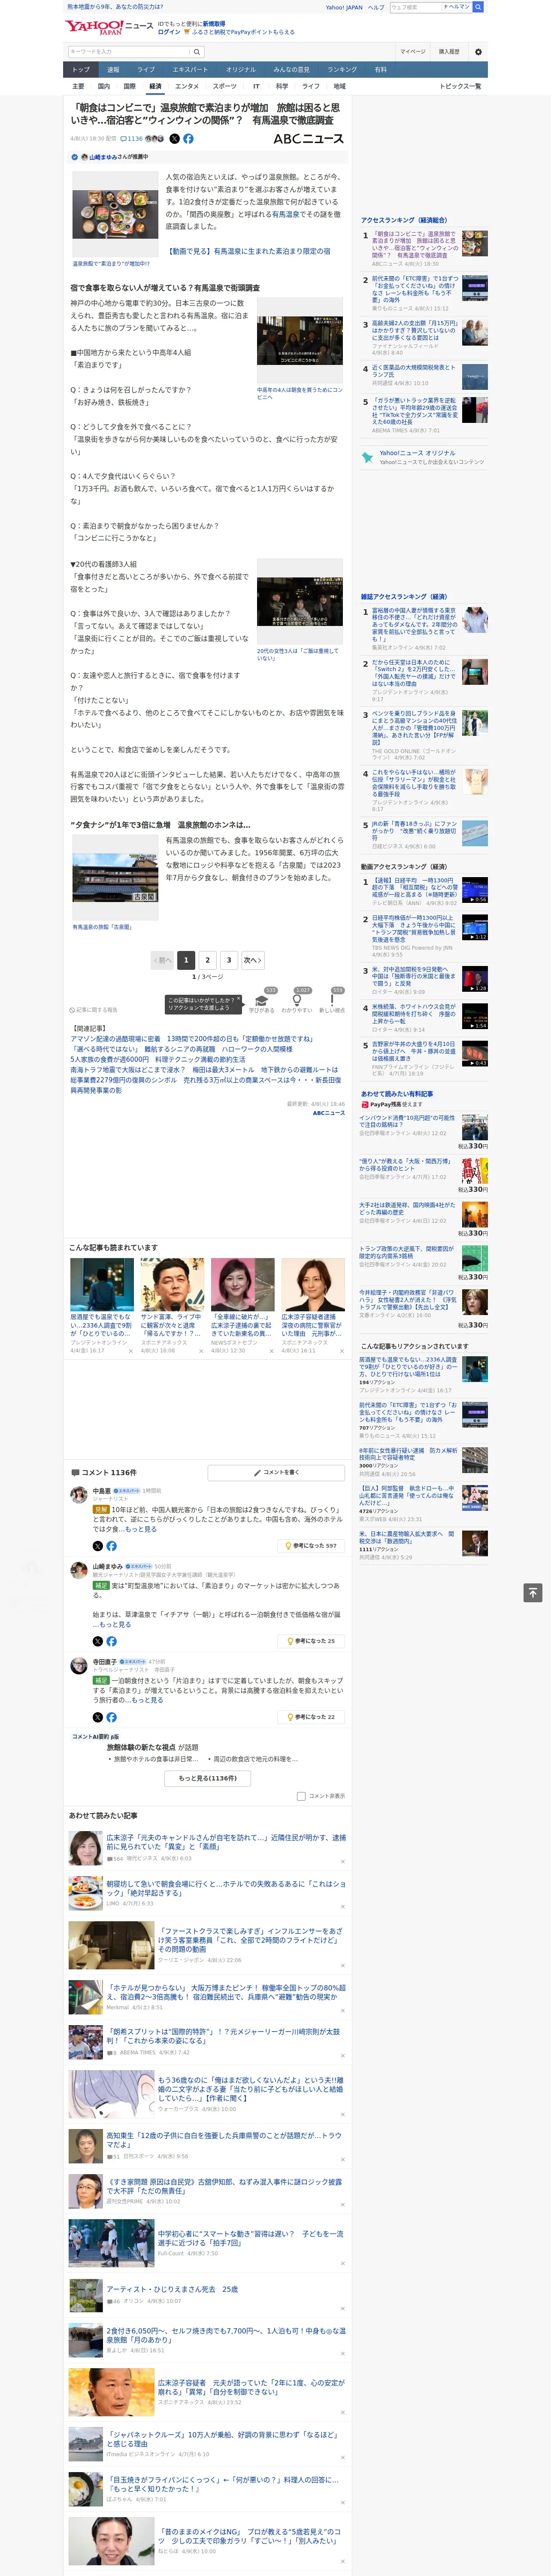The image size is (551, 2576).
Task: Open the 古泉閣 ryokan photo
Action: coord(114,878)
